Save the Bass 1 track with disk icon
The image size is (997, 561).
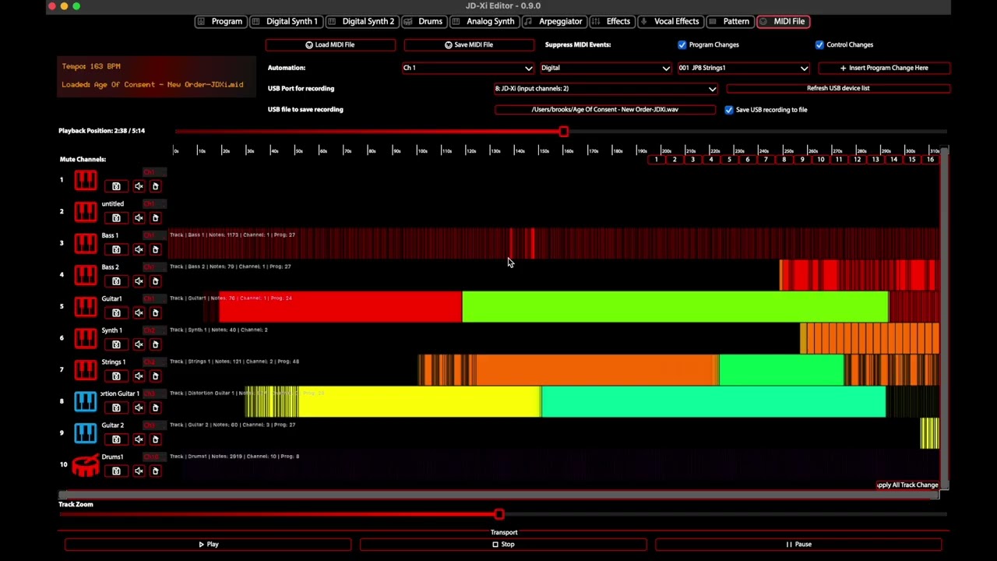click(x=116, y=249)
